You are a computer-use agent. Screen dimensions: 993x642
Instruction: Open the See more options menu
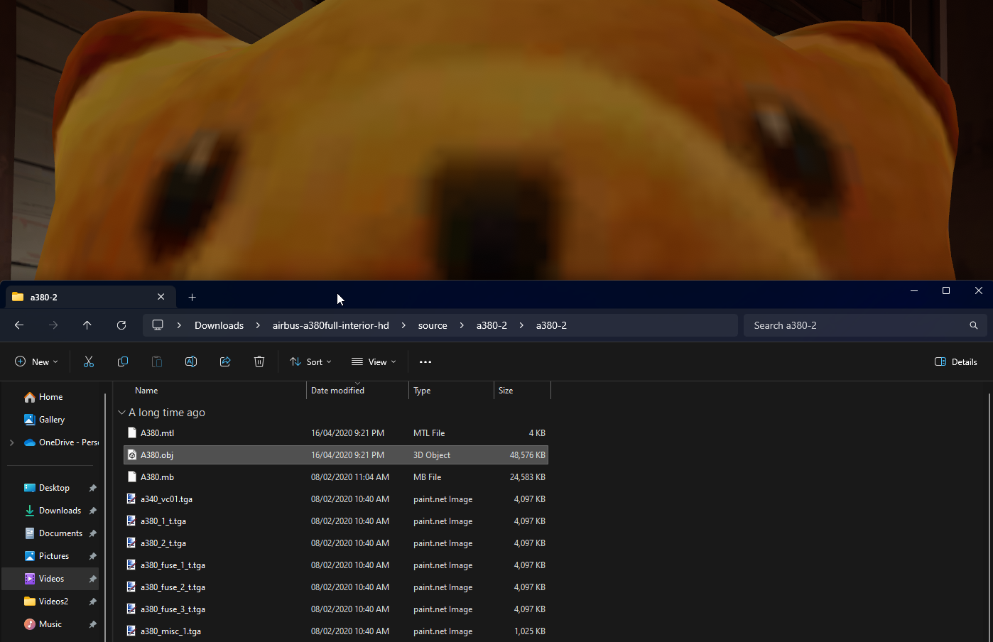pos(425,362)
